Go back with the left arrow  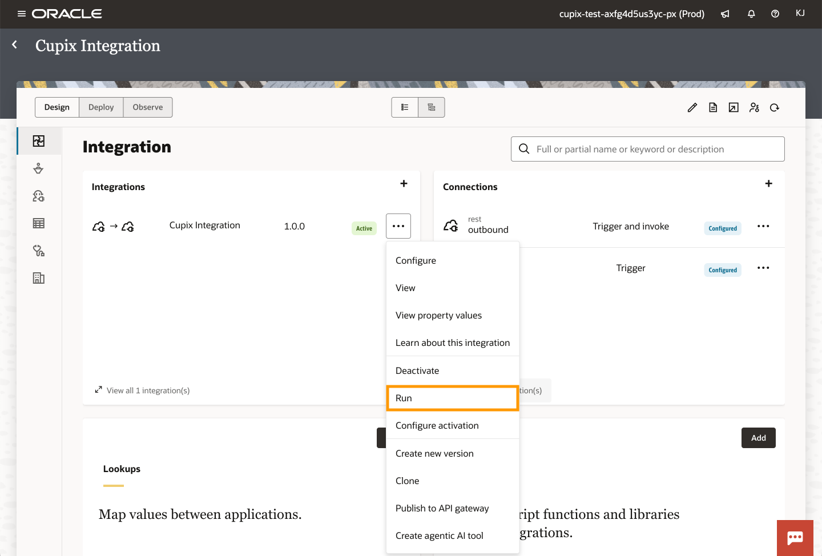pyautogui.click(x=15, y=45)
